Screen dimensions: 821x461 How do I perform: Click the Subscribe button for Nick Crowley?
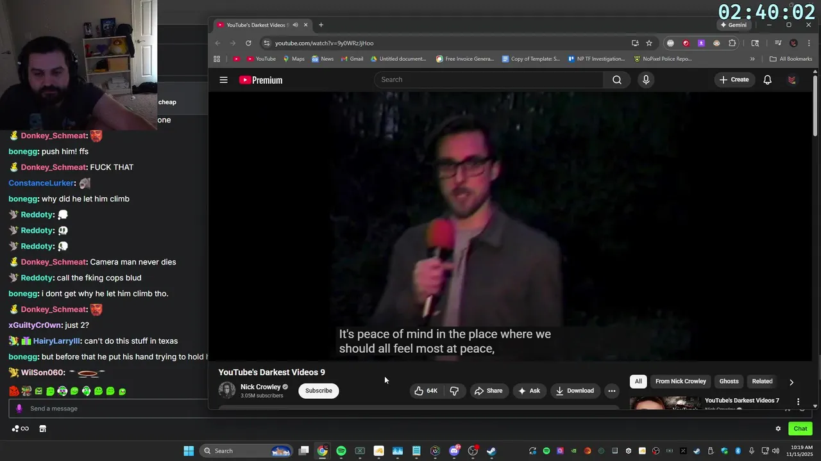click(x=319, y=391)
